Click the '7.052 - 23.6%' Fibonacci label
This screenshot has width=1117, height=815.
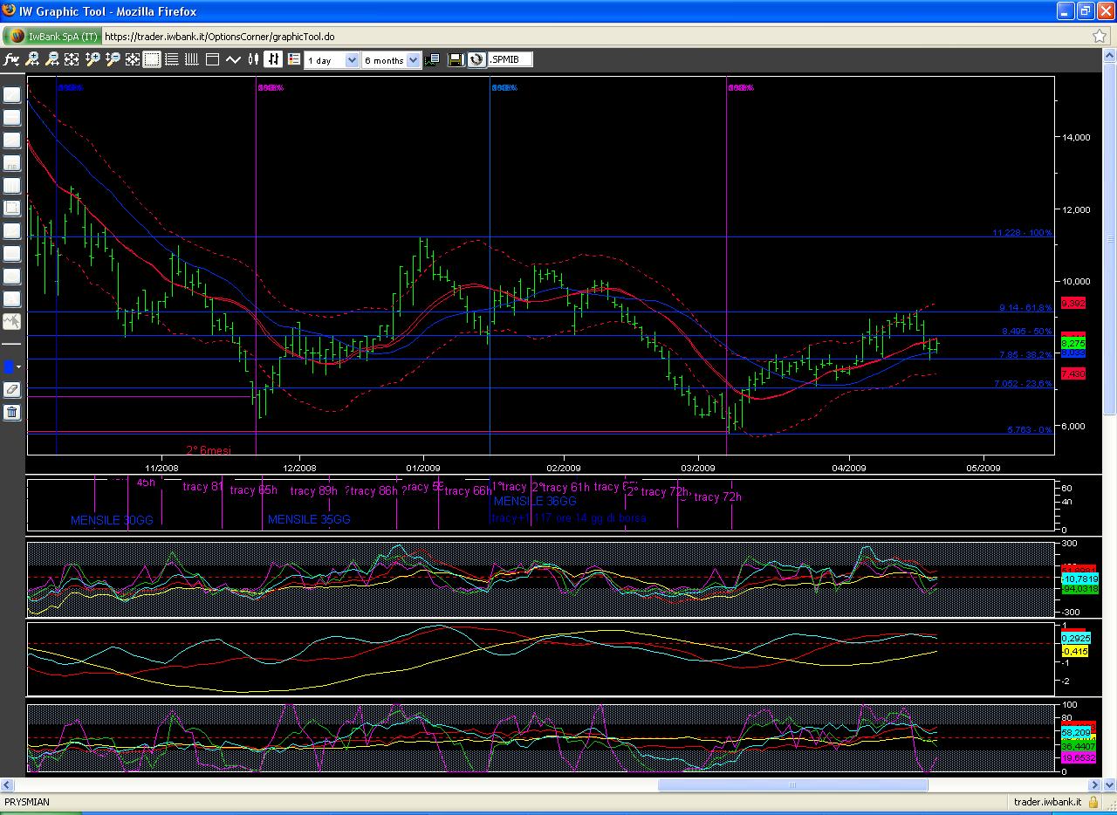click(x=1023, y=384)
